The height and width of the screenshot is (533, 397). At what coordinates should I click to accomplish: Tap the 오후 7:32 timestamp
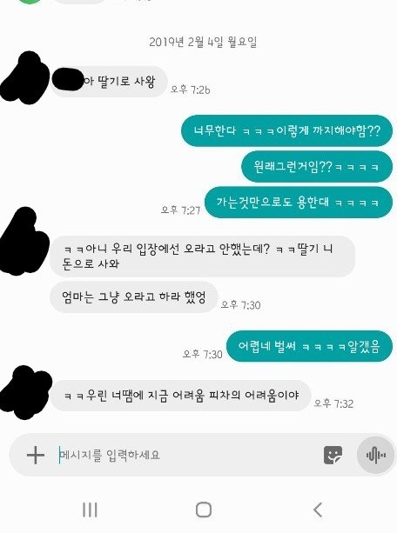pyautogui.click(x=333, y=403)
